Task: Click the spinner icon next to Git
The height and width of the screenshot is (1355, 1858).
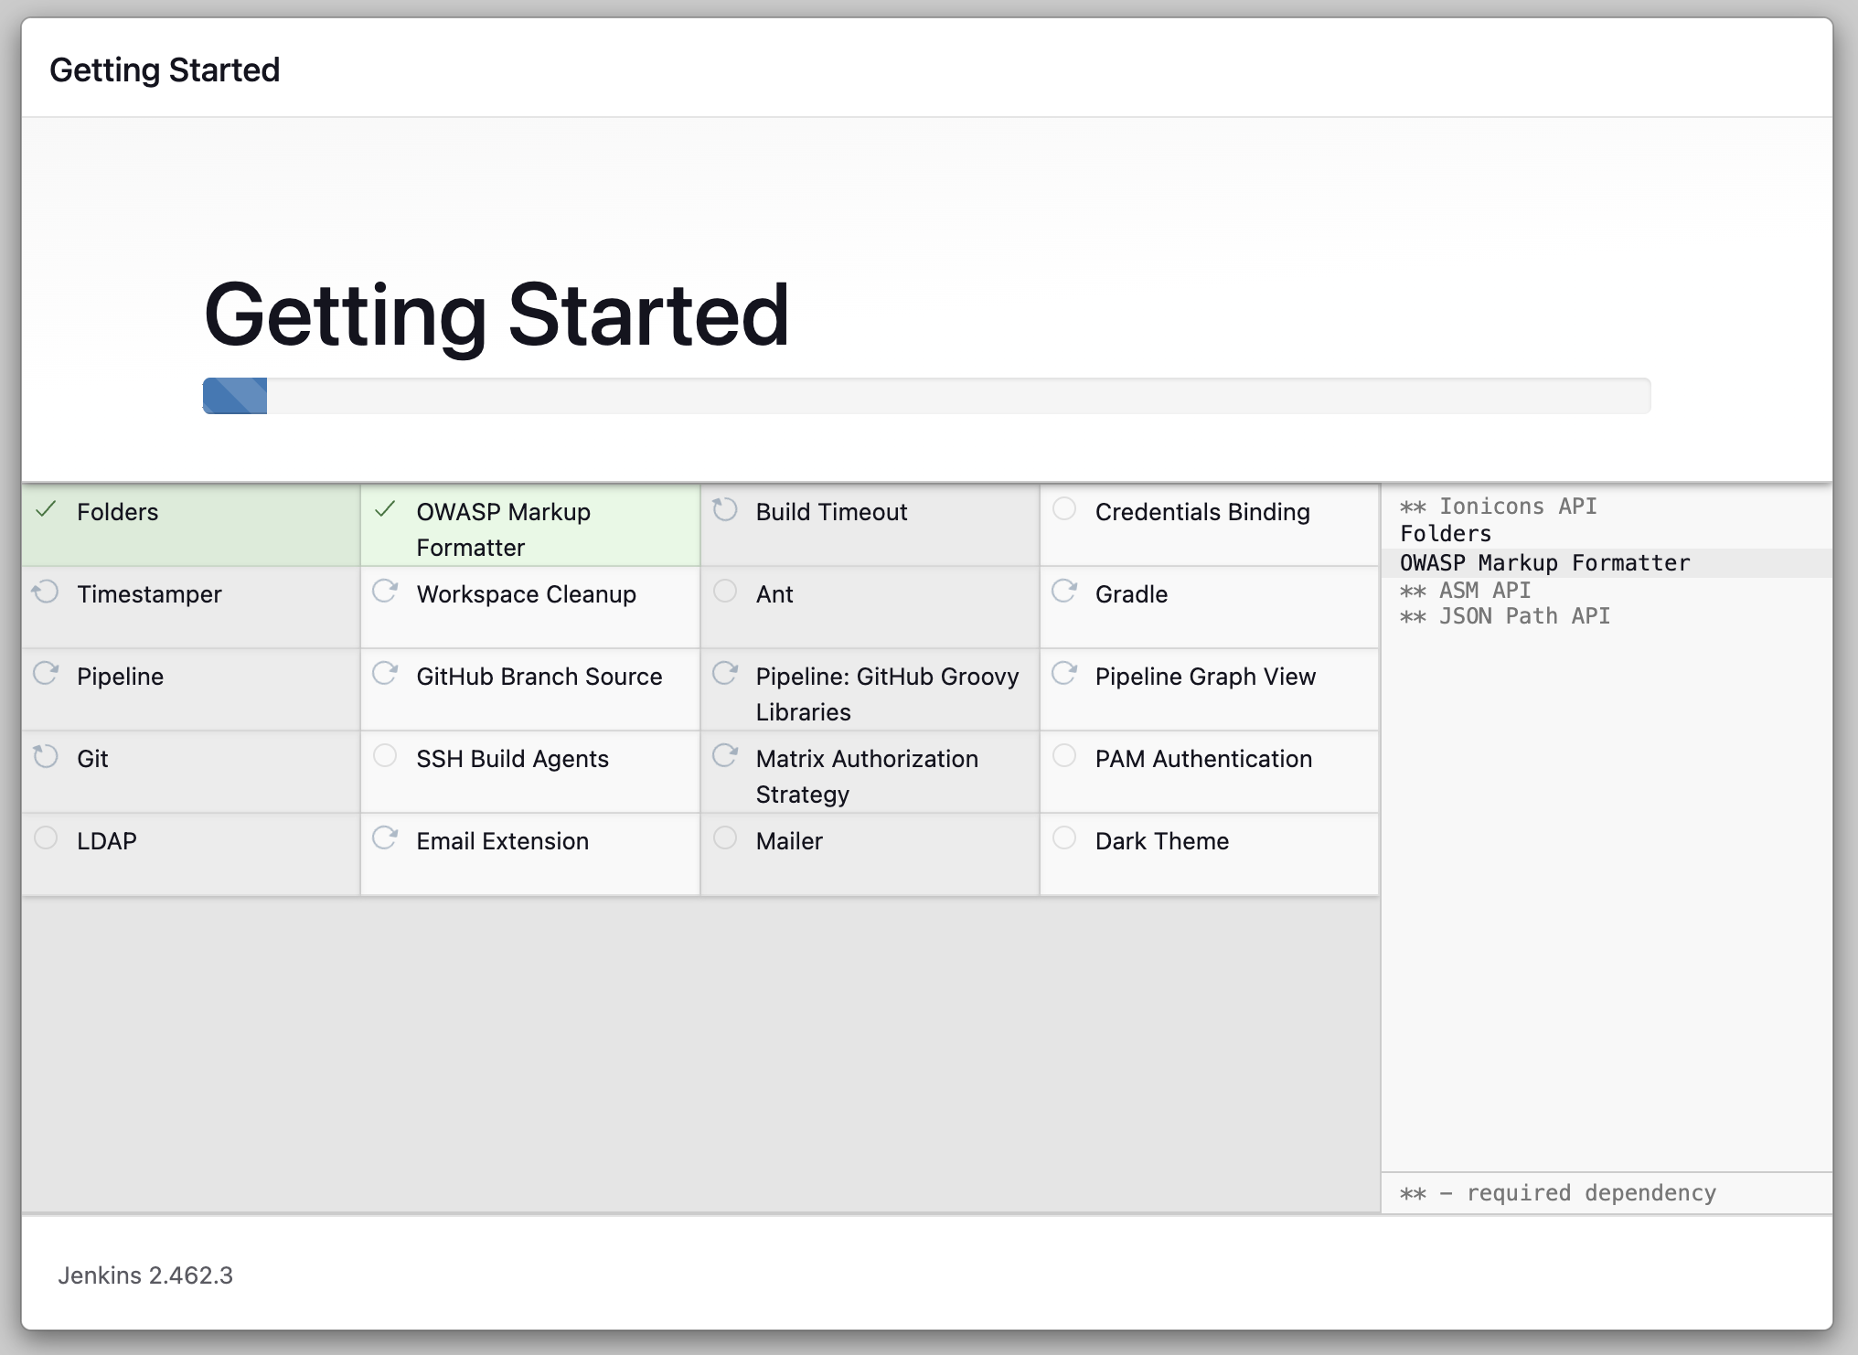Action: tap(46, 757)
